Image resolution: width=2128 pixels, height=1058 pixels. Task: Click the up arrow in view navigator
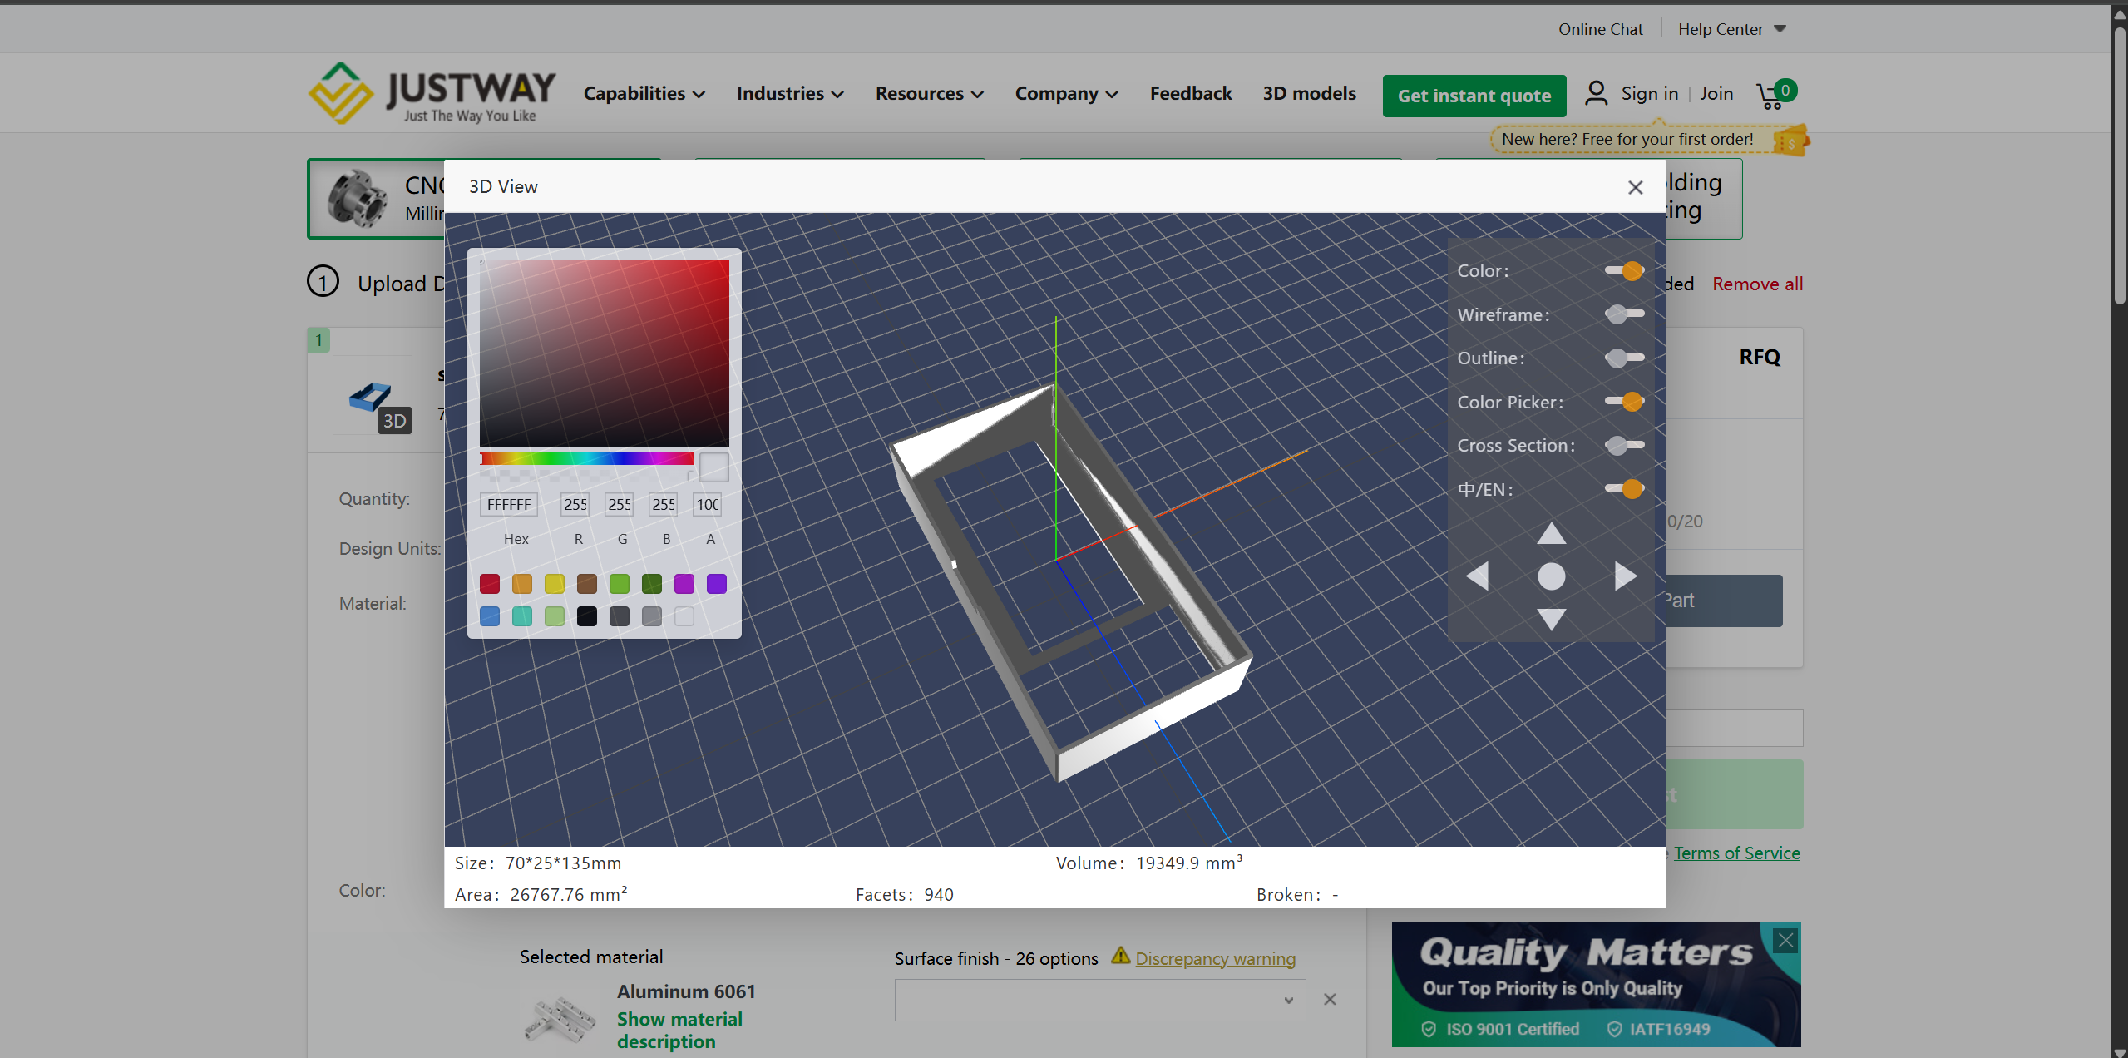click(1551, 534)
